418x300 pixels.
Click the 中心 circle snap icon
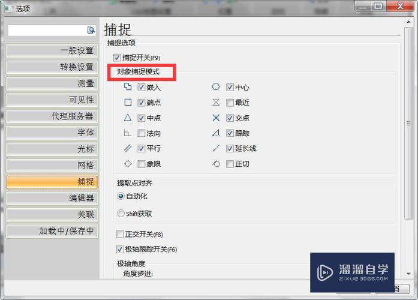click(216, 86)
